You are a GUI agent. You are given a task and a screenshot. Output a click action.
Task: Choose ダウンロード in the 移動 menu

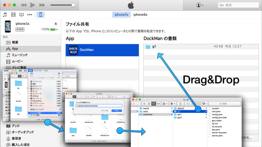pos(45,89)
